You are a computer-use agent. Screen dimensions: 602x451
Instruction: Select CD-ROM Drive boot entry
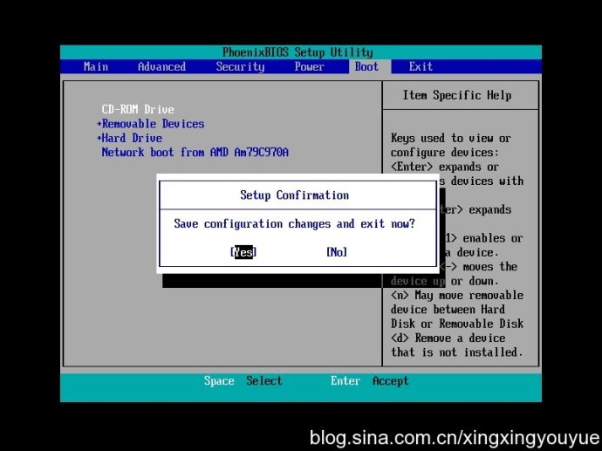(138, 109)
